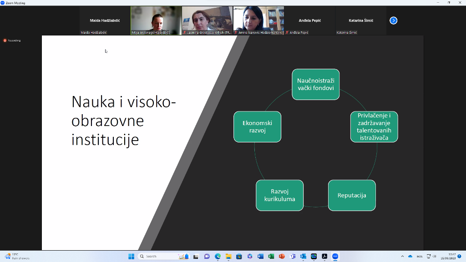Expand hidden system tray icons
Screen dimensions: 466x262
pos(402,257)
